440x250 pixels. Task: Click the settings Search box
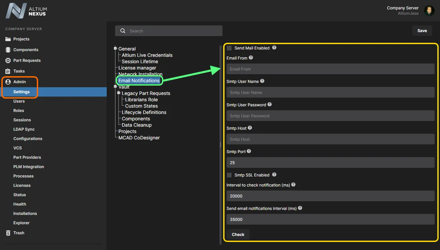coord(169,31)
